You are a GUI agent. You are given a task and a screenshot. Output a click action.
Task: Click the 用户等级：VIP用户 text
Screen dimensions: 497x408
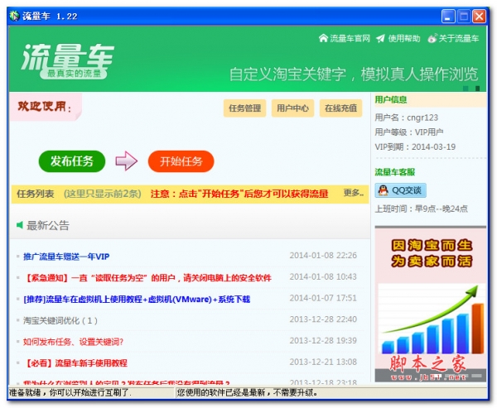pyautogui.click(x=409, y=132)
